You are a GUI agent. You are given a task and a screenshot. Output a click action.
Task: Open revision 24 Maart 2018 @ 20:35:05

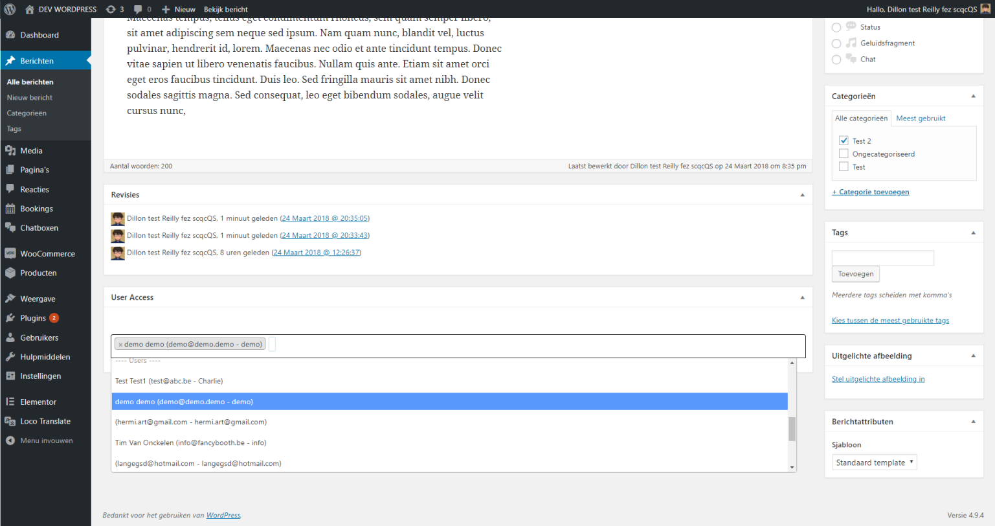click(x=325, y=218)
